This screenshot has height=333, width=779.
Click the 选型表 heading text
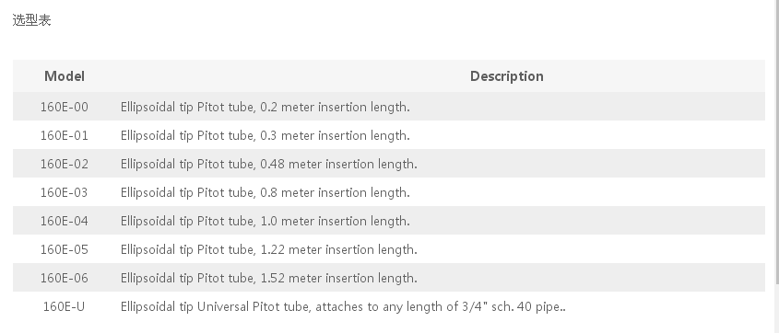31,20
